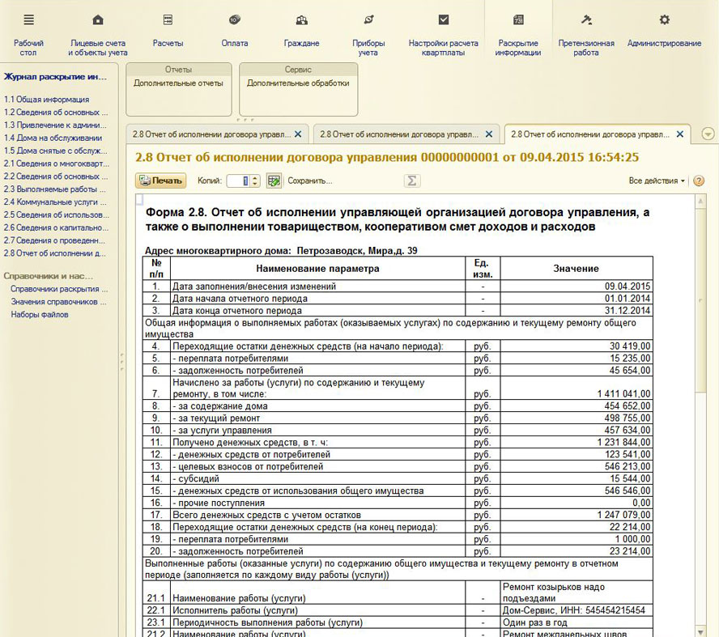Click the sum (Σ) icon

pos(412,180)
